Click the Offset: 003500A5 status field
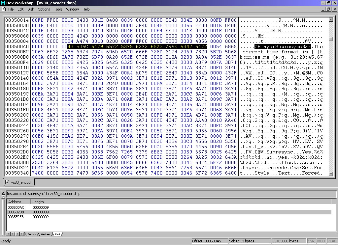Image resolution: width=338 pixels, height=245 pixels. pyautogui.click(x=209, y=241)
